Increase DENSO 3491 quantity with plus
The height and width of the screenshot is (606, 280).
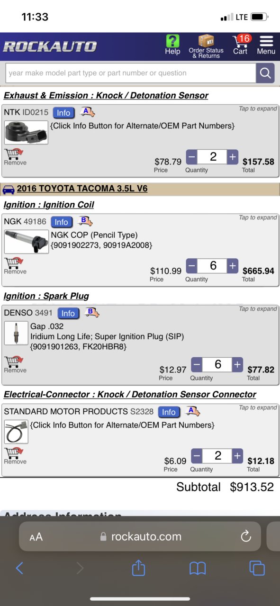(x=237, y=364)
